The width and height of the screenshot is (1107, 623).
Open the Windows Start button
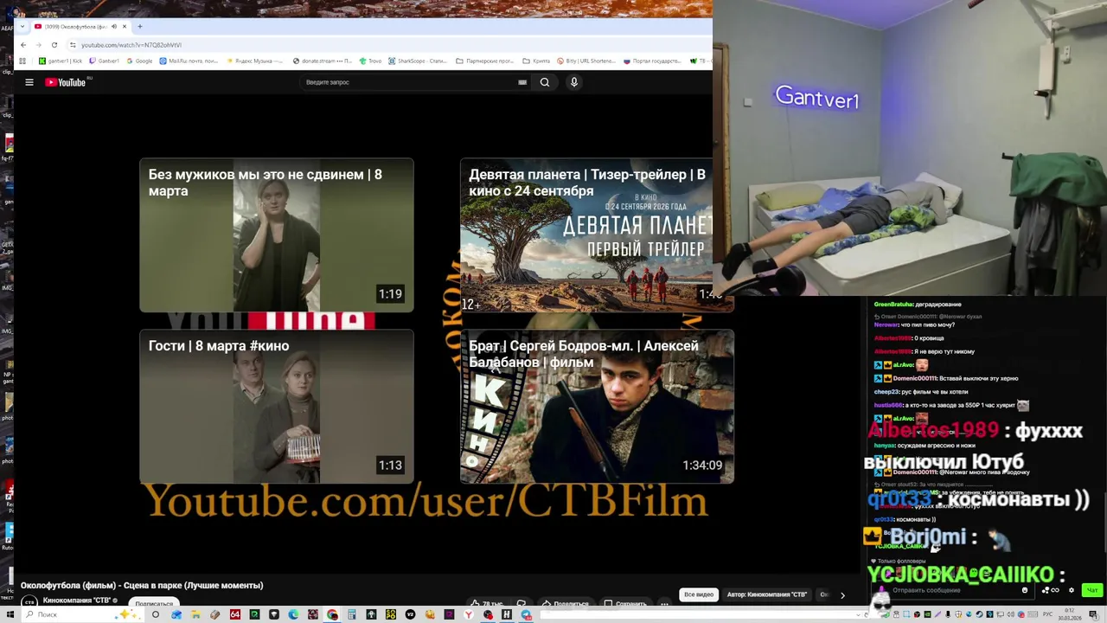click(x=10, y=614)
